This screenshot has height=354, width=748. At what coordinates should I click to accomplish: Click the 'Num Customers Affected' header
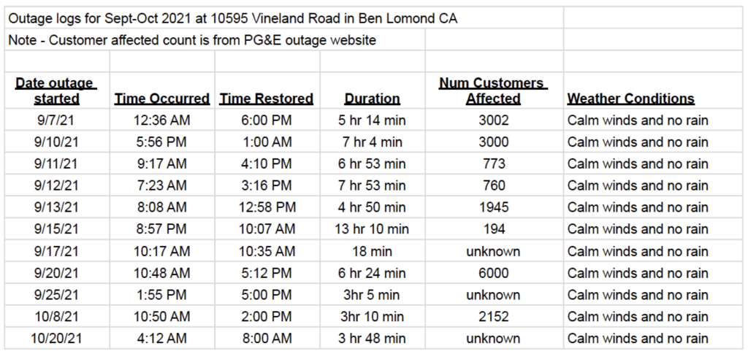point(495,91)
